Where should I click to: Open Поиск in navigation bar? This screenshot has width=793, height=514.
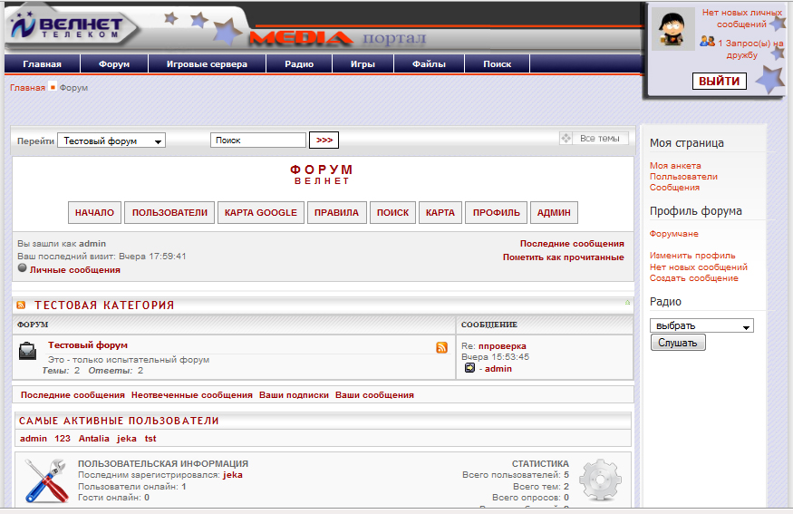[498, 64]
